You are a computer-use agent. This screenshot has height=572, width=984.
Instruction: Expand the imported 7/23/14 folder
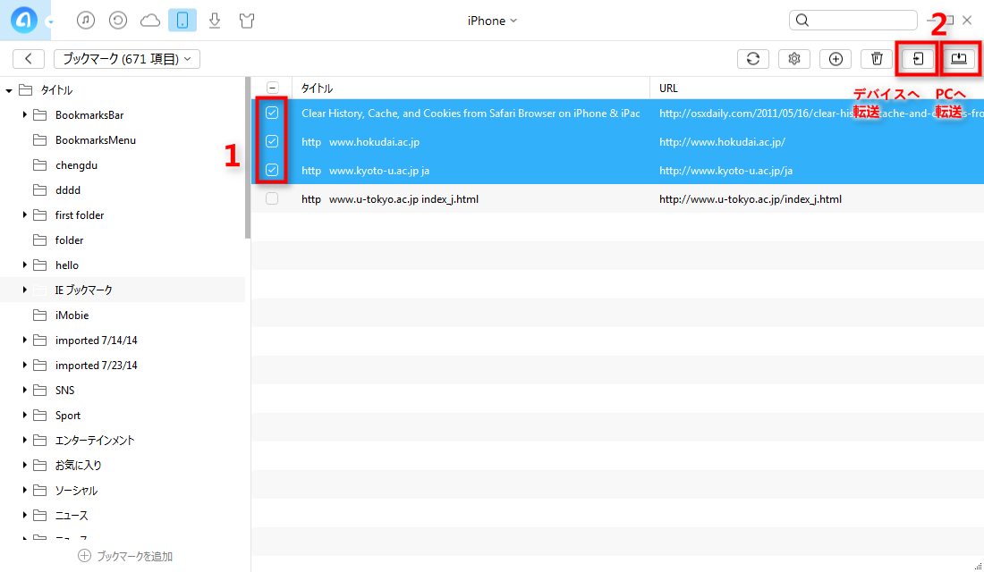click(24, 365)
